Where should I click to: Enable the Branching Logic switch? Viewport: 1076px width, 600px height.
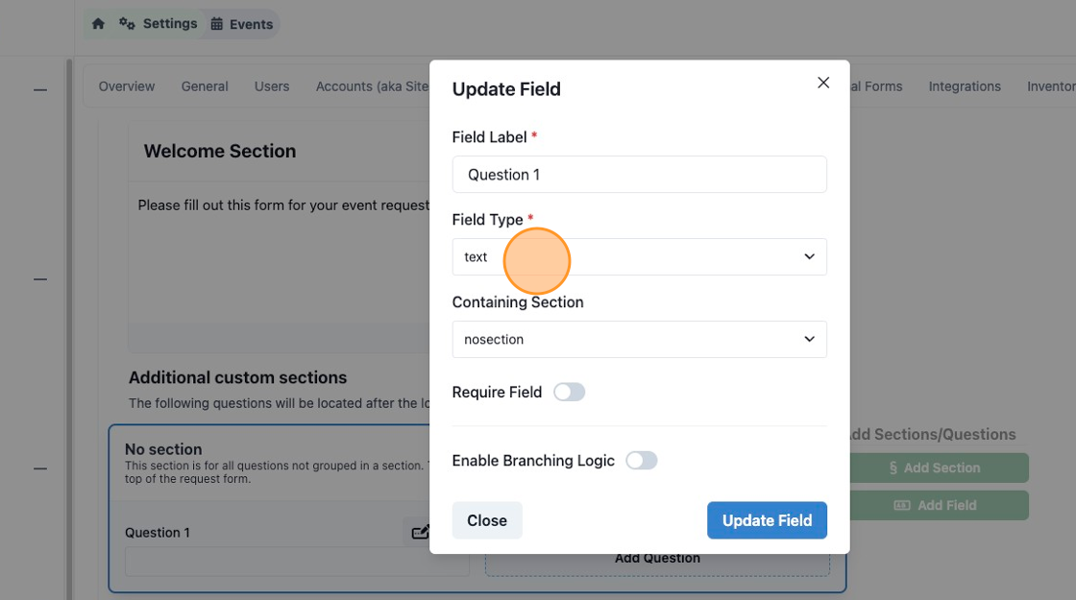point(641,460)
